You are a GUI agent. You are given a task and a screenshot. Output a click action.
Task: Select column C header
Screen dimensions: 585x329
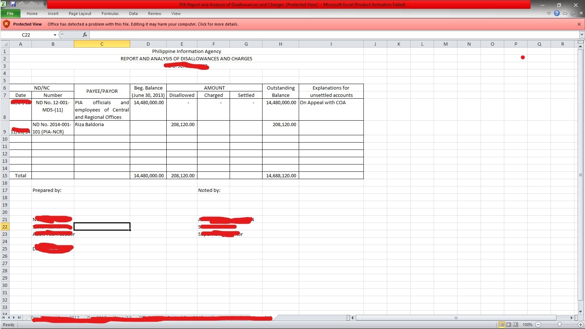point(102,44)
